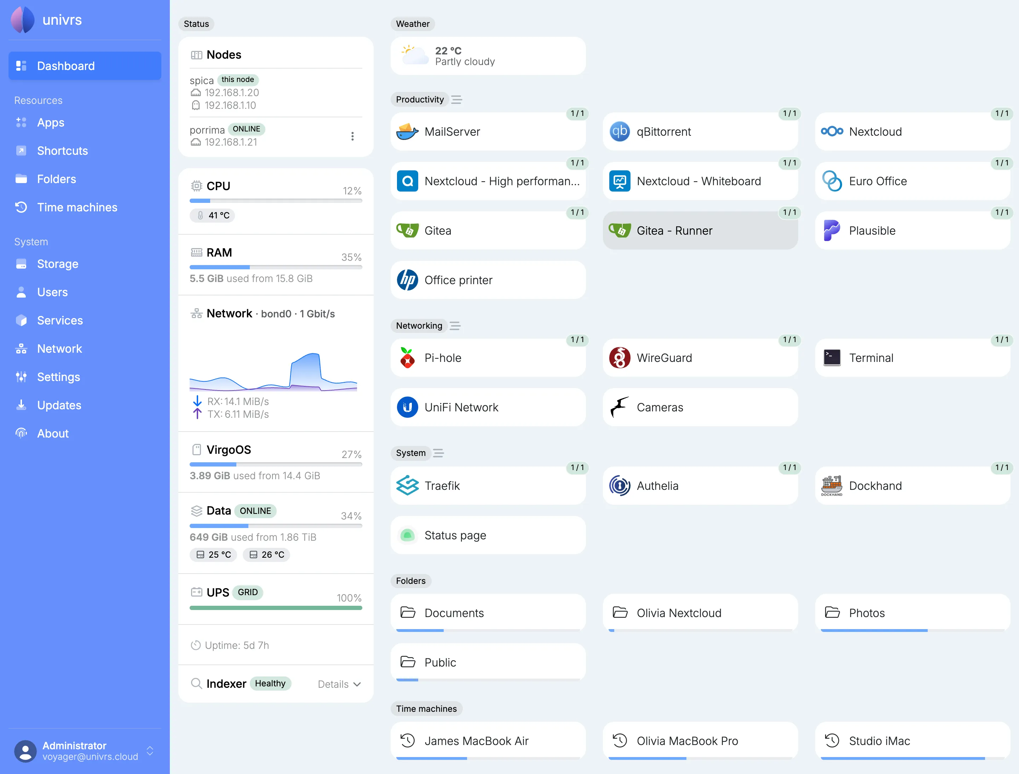Click the Dockhand icon
Screen dimensions: 1019x774
coord(832,486)
